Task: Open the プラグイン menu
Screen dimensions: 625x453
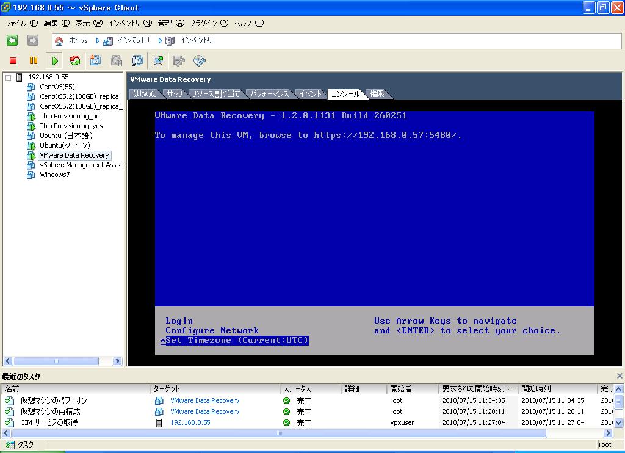Action: [209, 23]
